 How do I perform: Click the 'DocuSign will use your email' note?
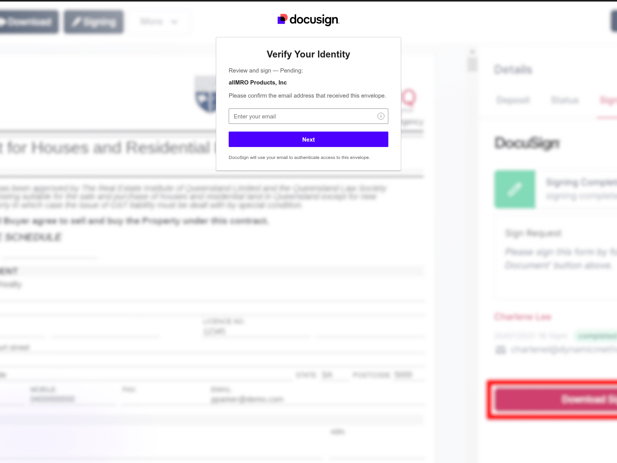(299, 157)
